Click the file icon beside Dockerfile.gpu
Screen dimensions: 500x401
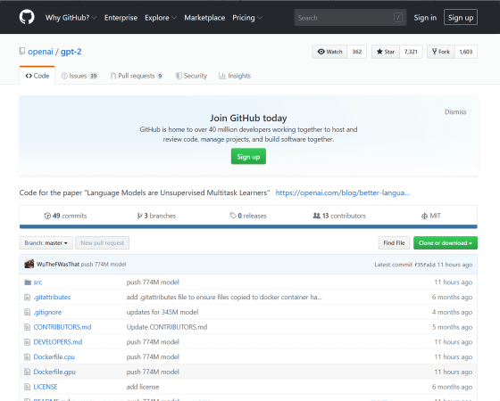[x=28, y=372]
